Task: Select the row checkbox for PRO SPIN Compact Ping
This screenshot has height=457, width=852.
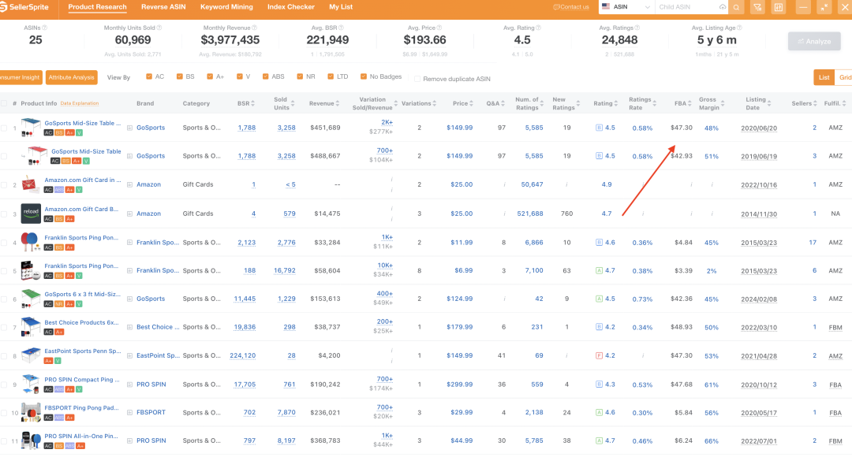Action: 5,385
